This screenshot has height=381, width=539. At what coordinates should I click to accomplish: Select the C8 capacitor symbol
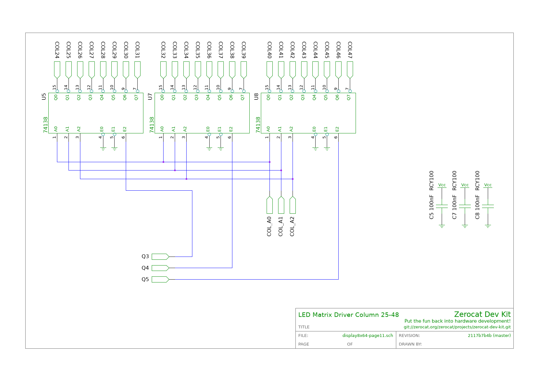click(x=488, y=206)
